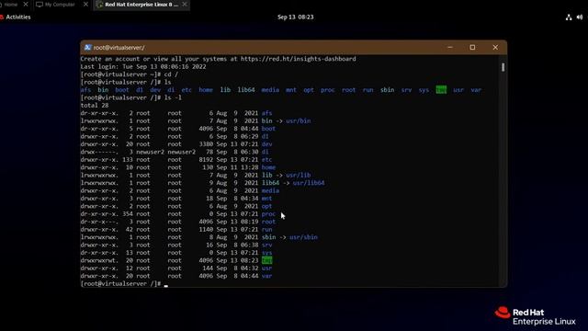588x331 pixels.
Task: Click the network connection icon in top bar
Action: tap(569, 17)
